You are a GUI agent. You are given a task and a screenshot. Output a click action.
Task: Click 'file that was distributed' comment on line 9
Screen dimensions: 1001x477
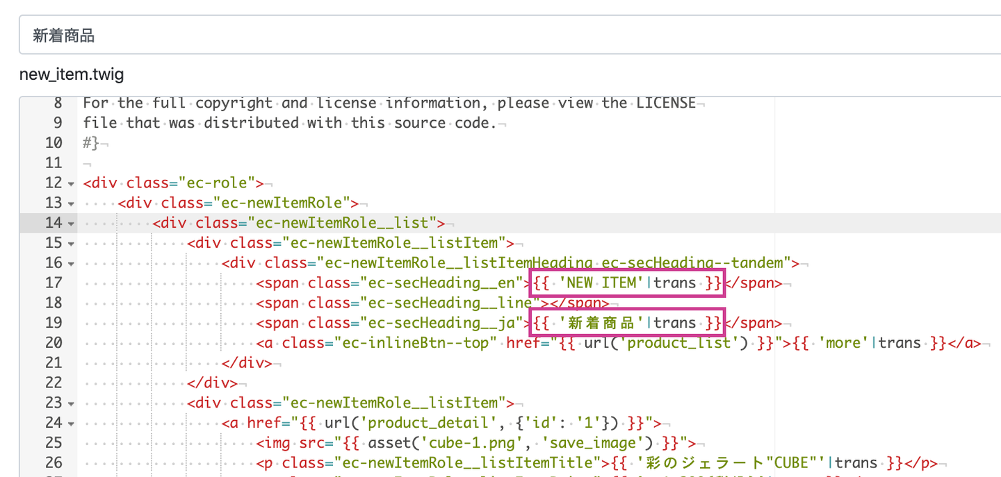195,123
